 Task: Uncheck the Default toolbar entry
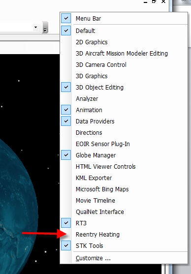click(124, 31)
